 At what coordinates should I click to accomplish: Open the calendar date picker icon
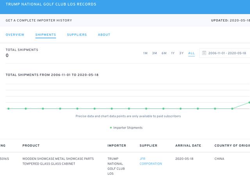click(x=204, y=53)
